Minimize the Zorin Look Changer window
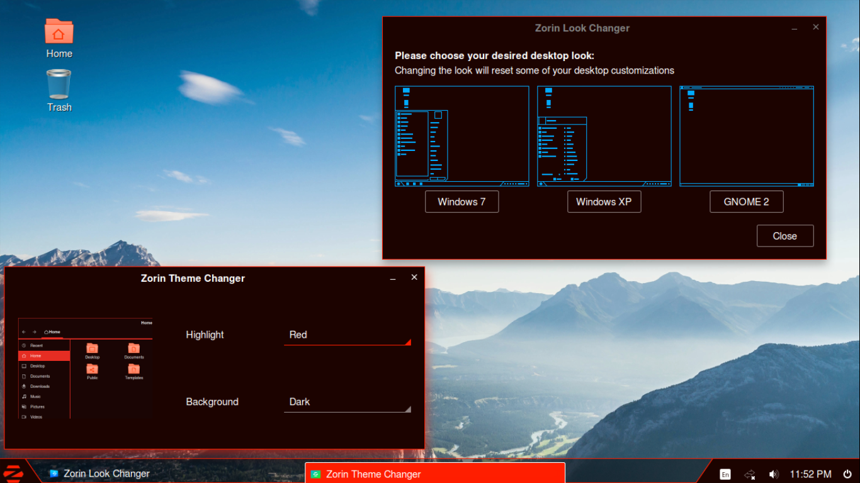This screenshot has height=483, width=860. pos(795,28)
